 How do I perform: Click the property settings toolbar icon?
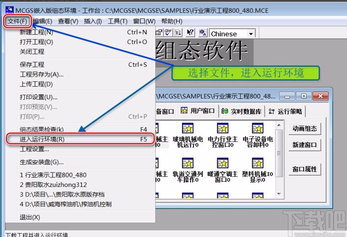[x=159, y=33]
